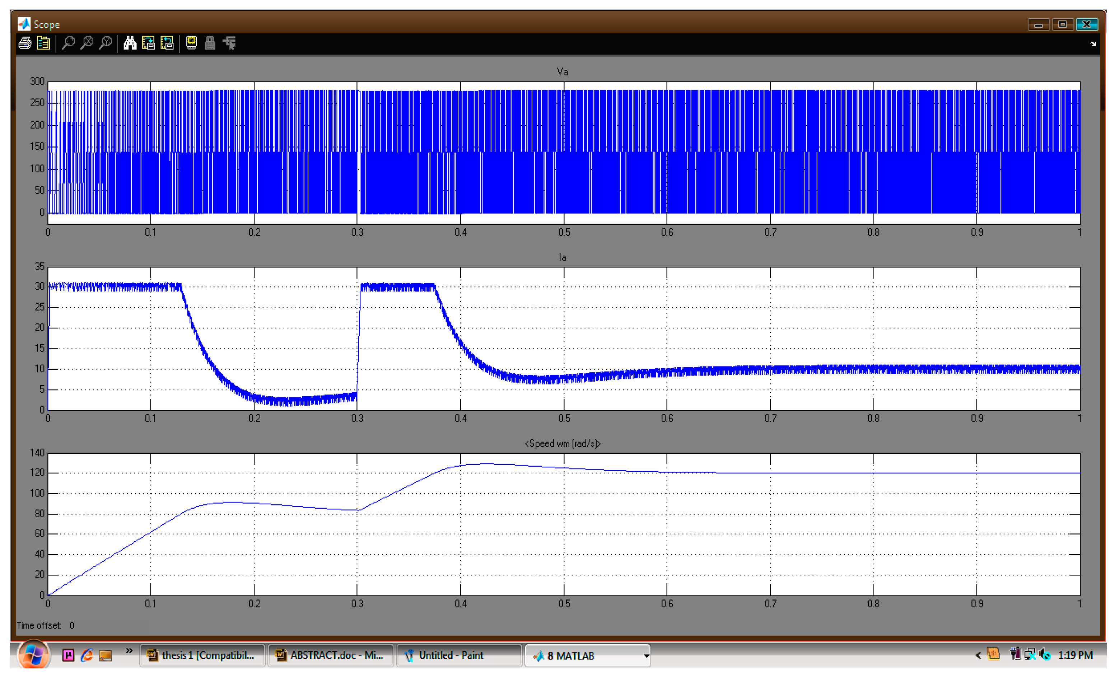
Task: Click the Windows Start orb
Action: [33, 655]
